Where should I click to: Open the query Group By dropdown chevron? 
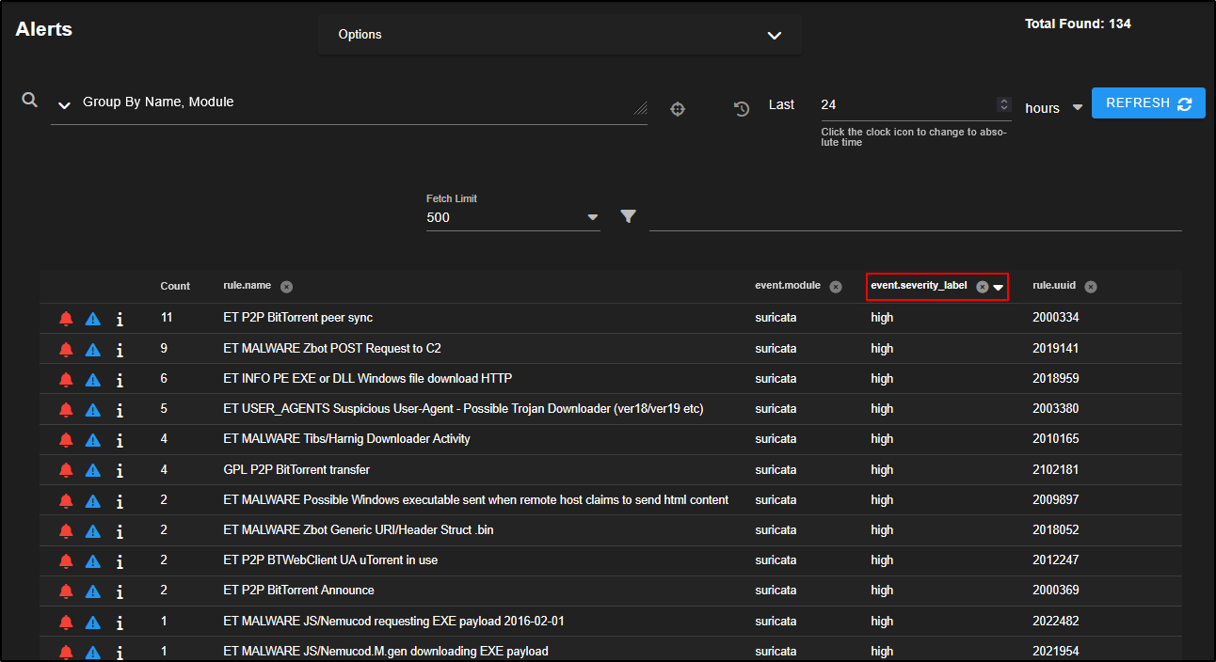tap(64, 105)
